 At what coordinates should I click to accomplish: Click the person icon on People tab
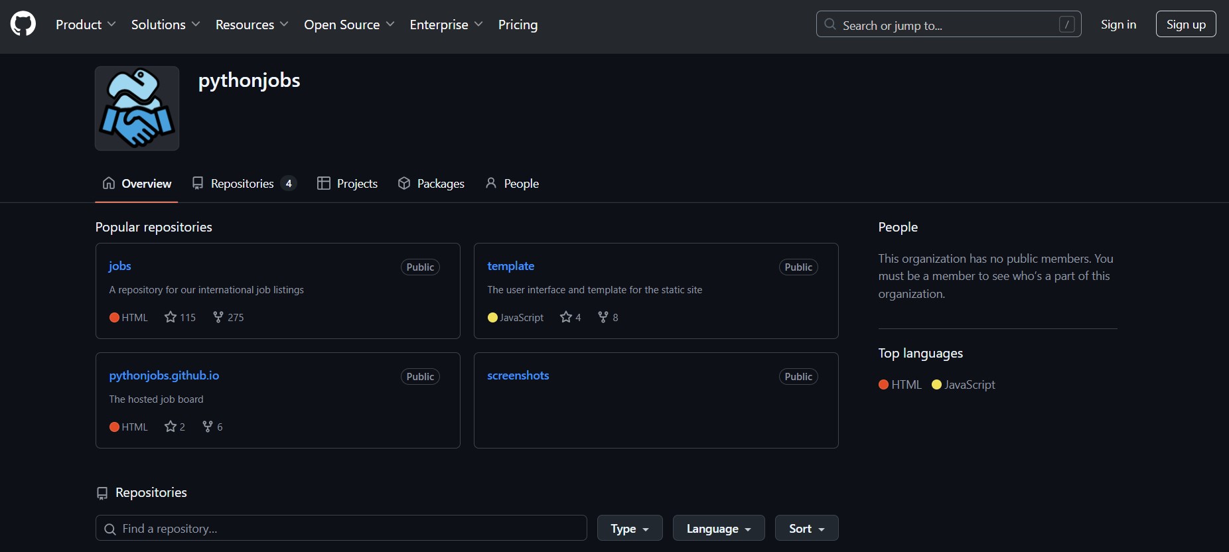coord(491,183)
